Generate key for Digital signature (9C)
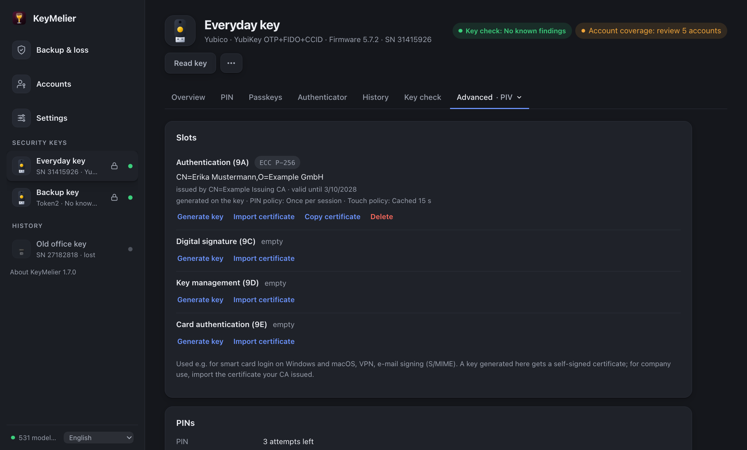The height and width of the screenshot is (450, 747). point(200,258)
